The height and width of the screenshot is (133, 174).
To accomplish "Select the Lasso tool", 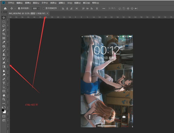I will [4, 26].
